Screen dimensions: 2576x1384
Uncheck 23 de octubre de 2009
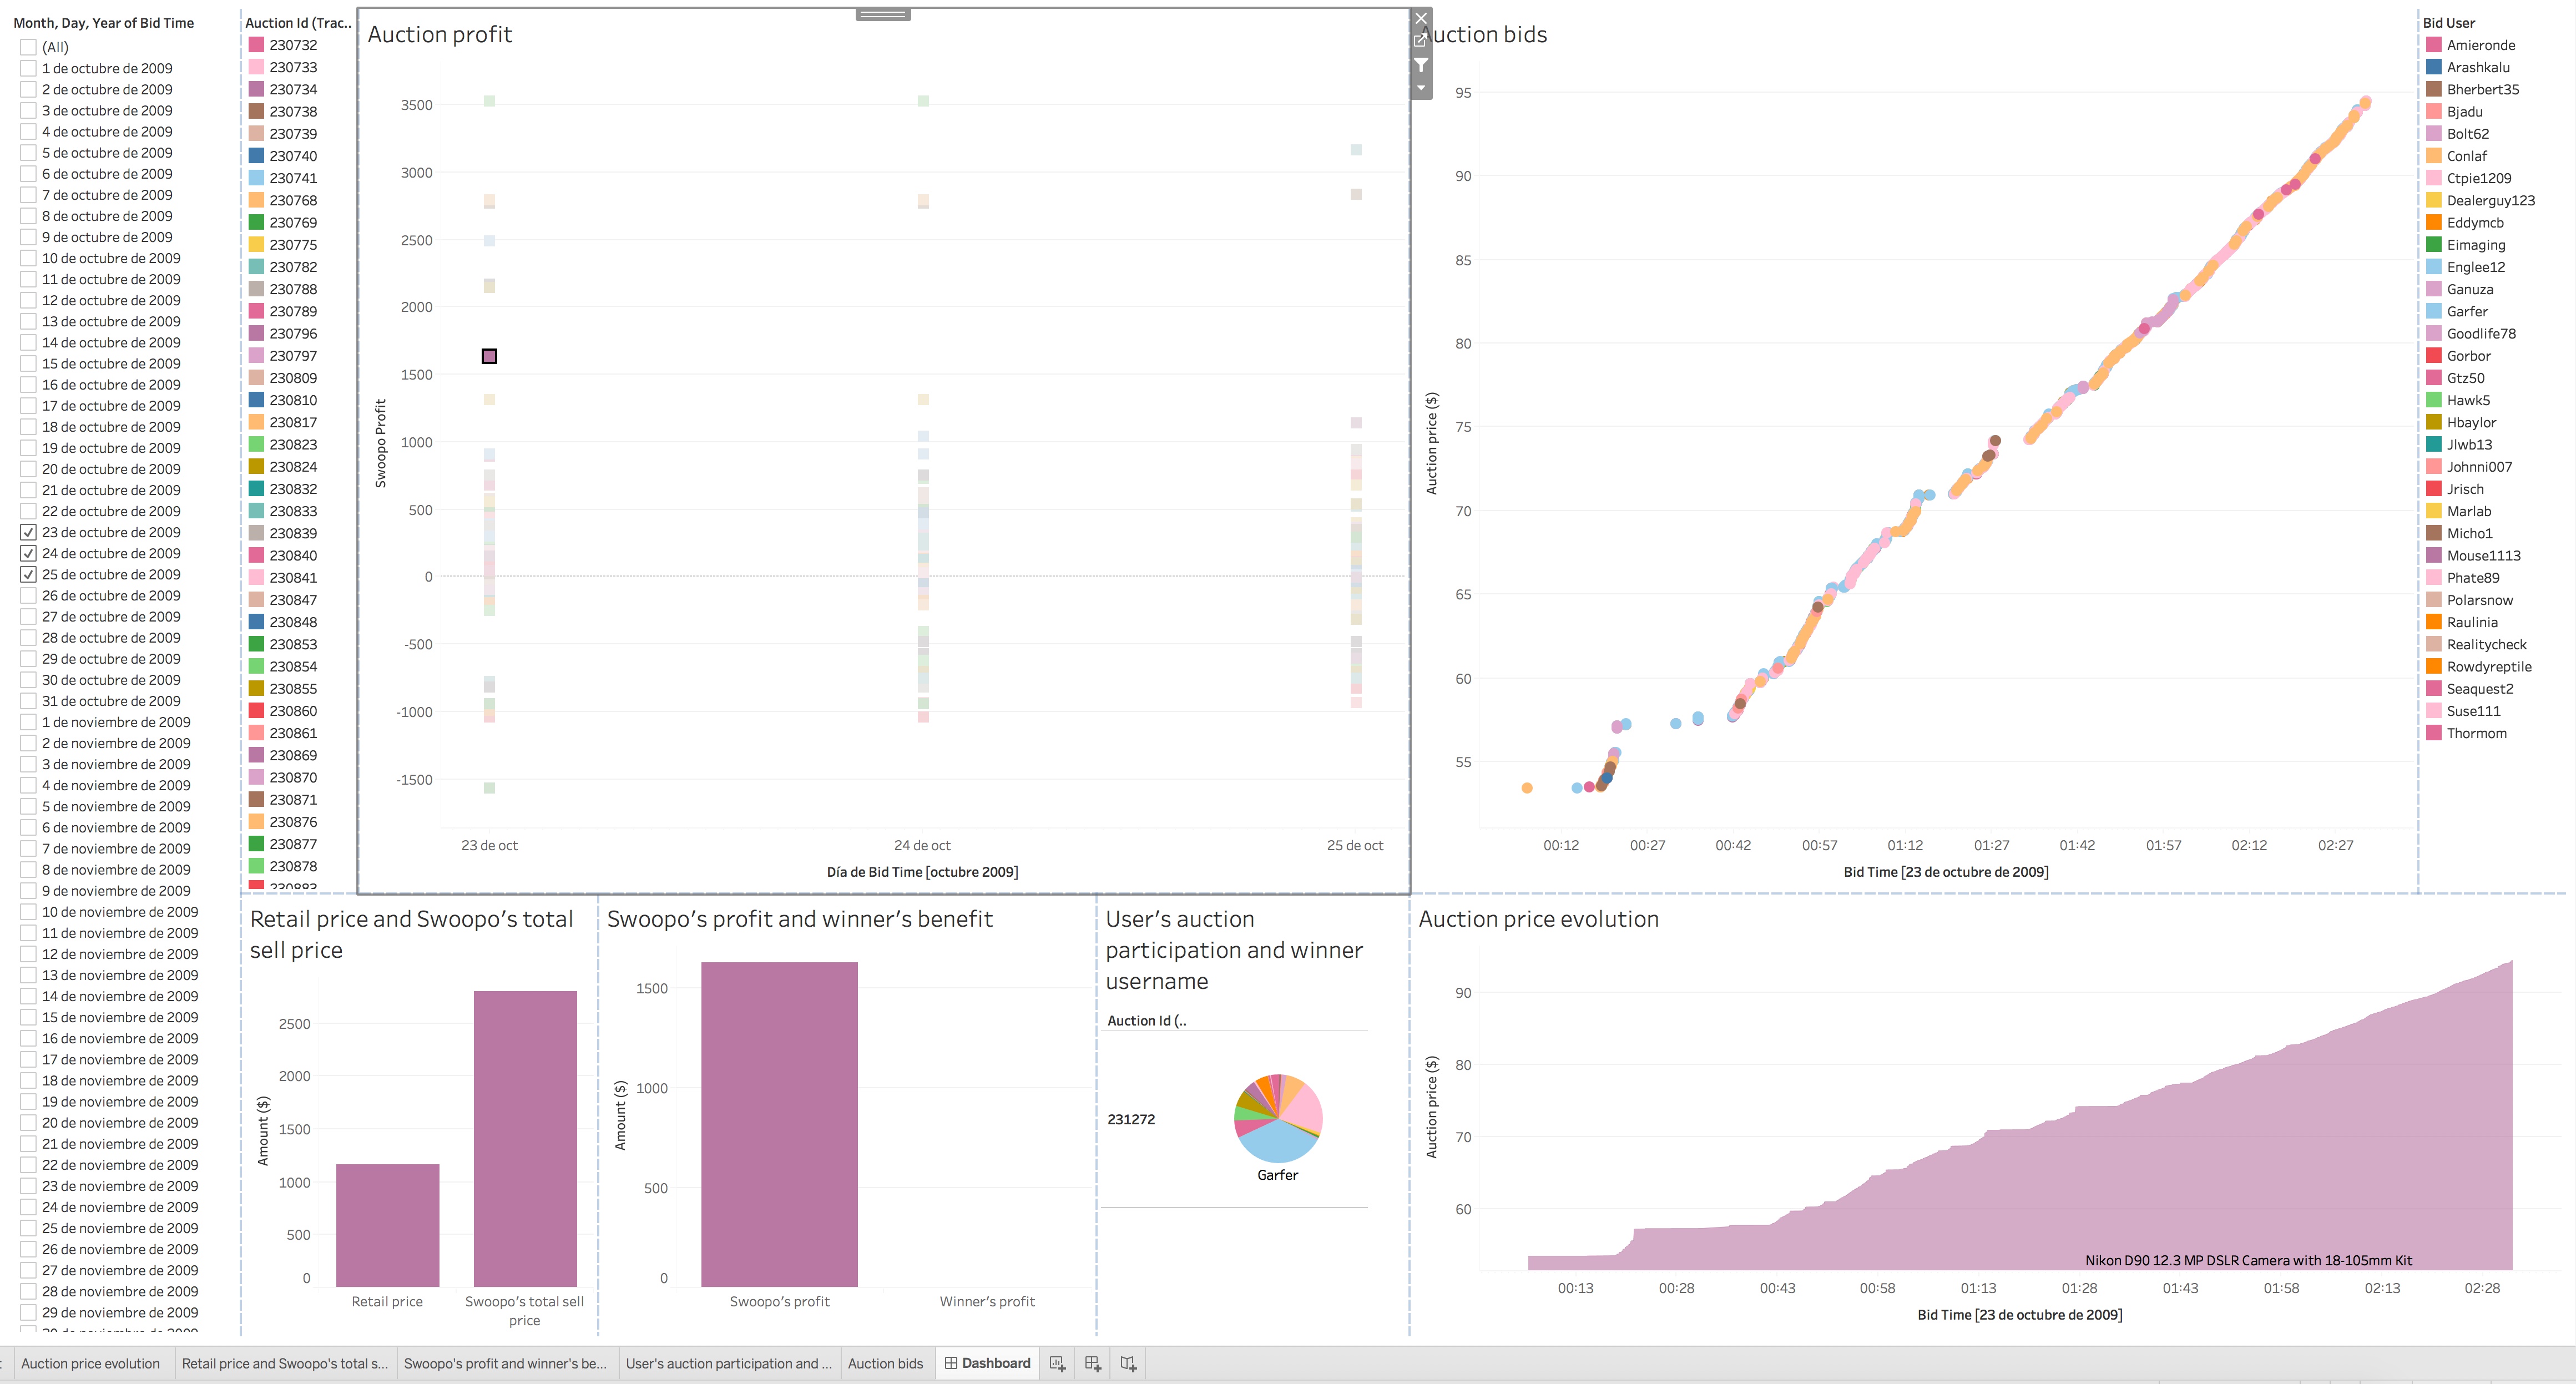coord(29,532)
